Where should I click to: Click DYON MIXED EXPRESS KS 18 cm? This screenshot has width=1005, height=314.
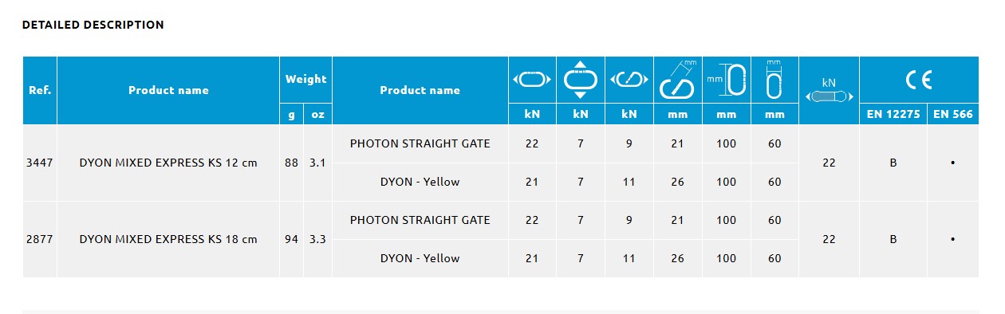[168, 239]
